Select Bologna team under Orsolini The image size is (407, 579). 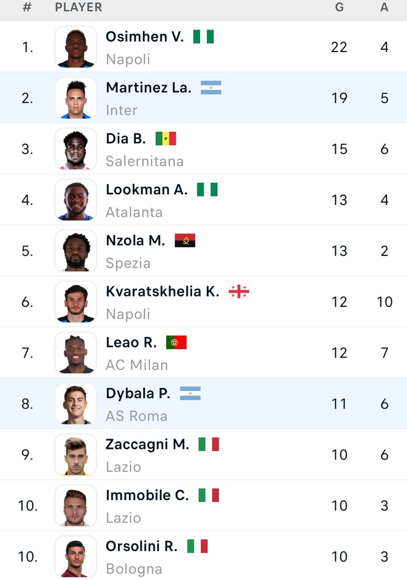tap(134, 569)
